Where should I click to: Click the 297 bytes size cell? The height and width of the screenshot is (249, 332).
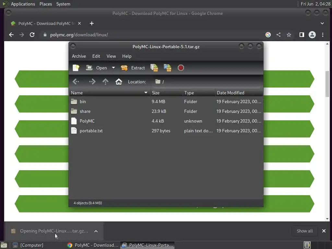tap(161, 131)
